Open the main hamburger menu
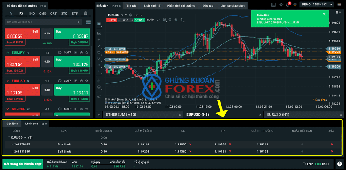Screen dimensions: 346x170 click(339, 4)
